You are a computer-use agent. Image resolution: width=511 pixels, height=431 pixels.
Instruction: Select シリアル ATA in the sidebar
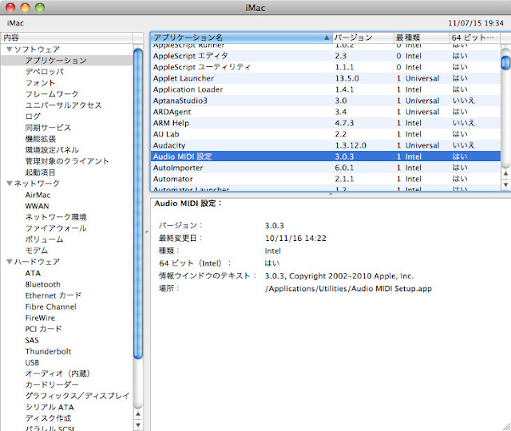[x=50, y=407]
